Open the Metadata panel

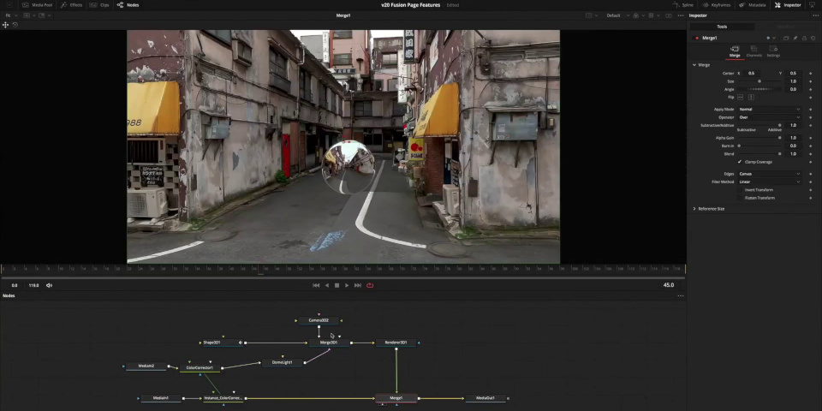pyautogui.click(x=753, y=5)
